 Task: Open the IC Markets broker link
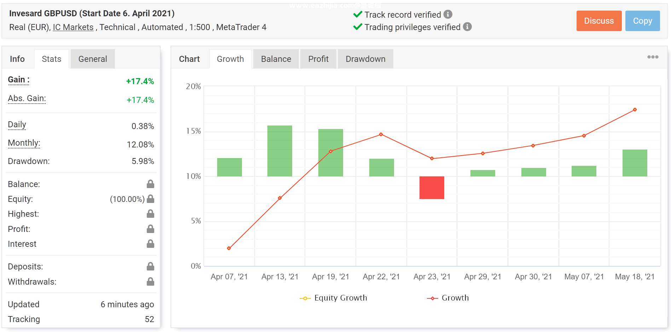(x=73, y=27)
